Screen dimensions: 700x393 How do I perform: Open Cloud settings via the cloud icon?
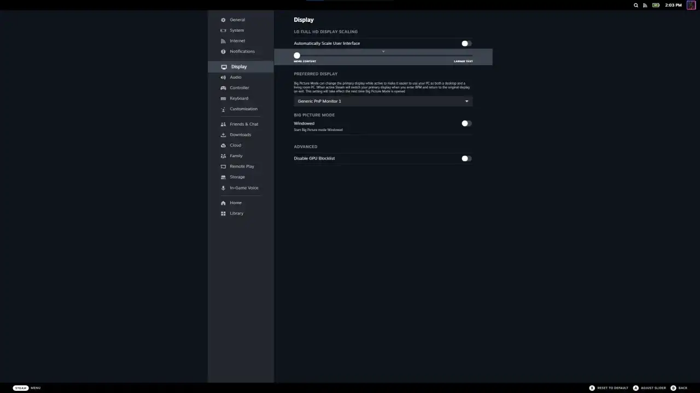pyautogui.click(x=223, y=145)
